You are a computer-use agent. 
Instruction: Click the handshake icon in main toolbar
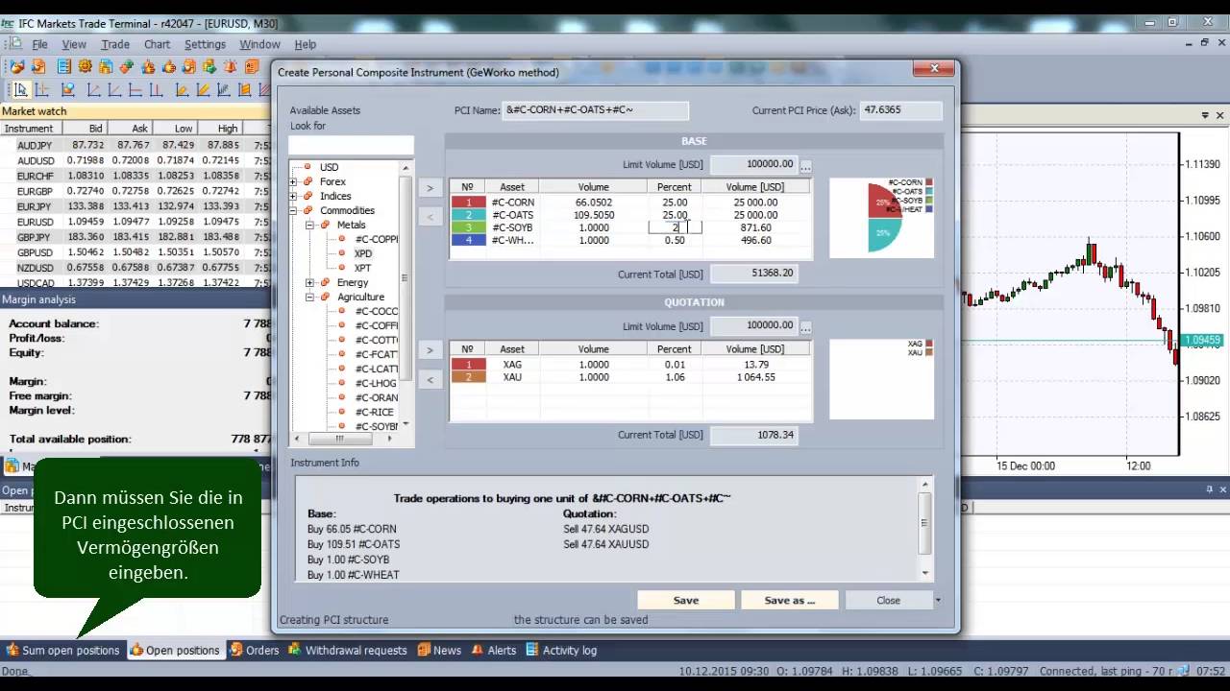[17, 66]
